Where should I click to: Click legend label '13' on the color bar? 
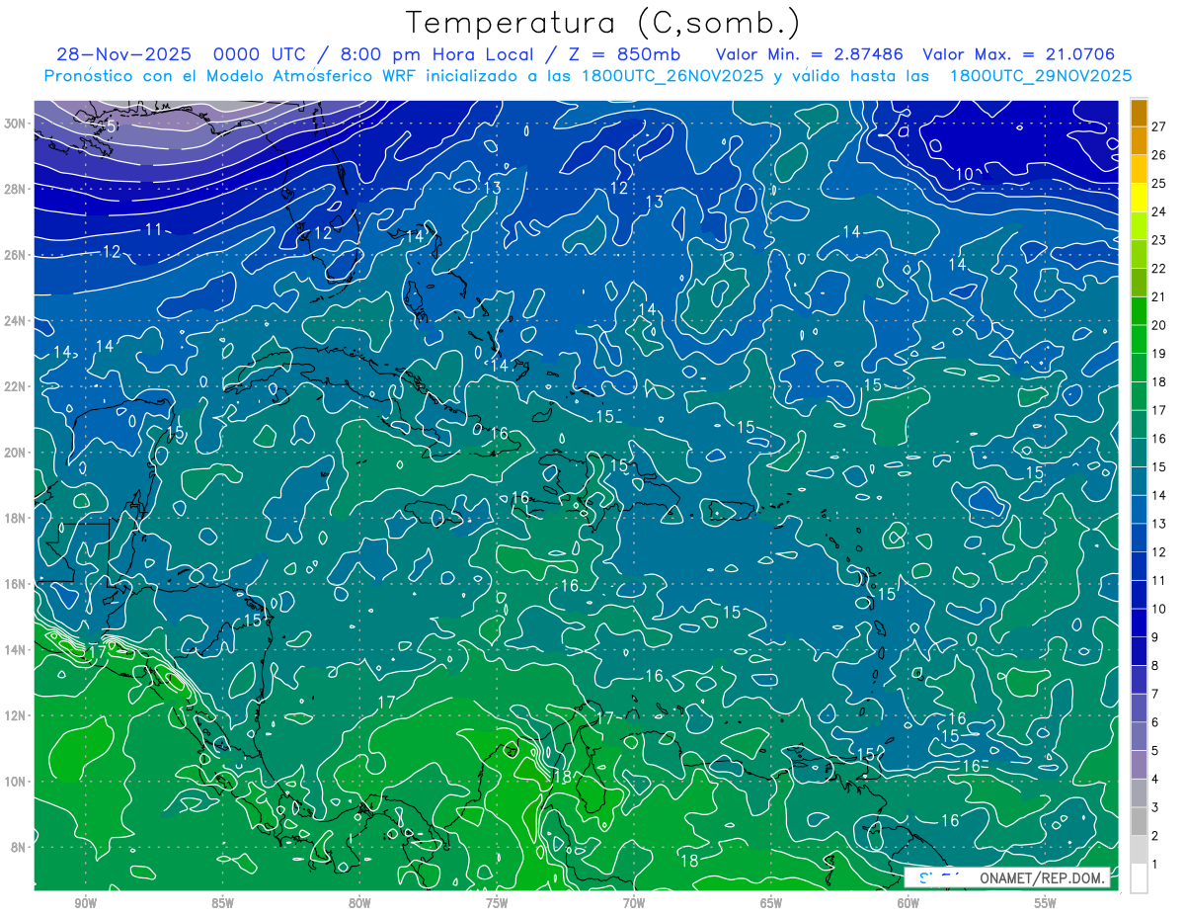point(1160,524)
